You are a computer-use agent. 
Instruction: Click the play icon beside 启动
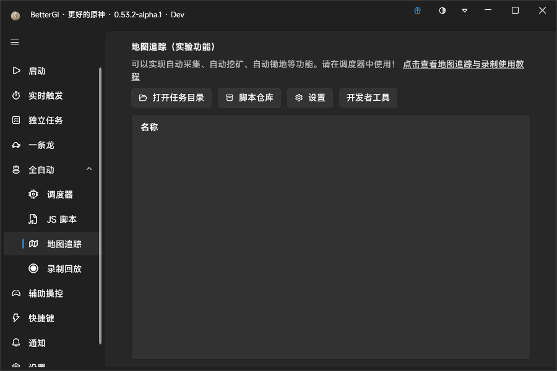click(16, 70)
